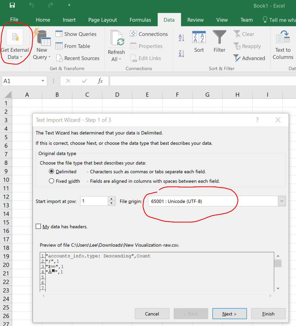Viewport: 296px width, 326px height.
Task: Open the Get External Data menu
Action: (15, 45)
